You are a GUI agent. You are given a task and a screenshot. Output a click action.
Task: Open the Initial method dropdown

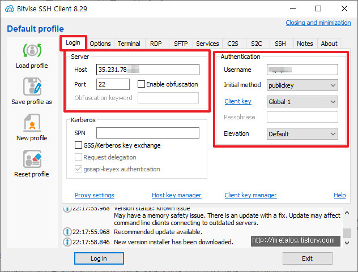pyautogui.click(x=302, y=85)
